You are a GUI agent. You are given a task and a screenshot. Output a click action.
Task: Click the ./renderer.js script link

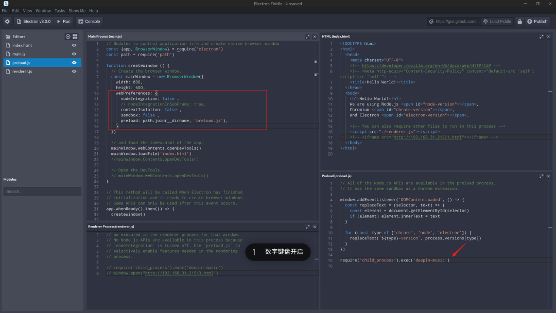click(x=397, y=131)
